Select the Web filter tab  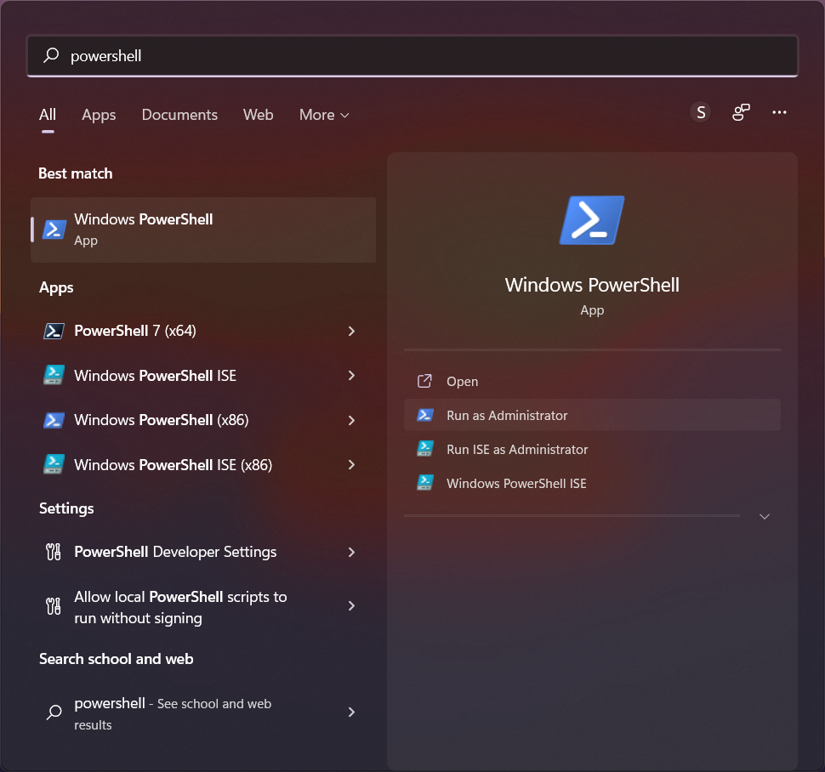click(x=258, y=114)
